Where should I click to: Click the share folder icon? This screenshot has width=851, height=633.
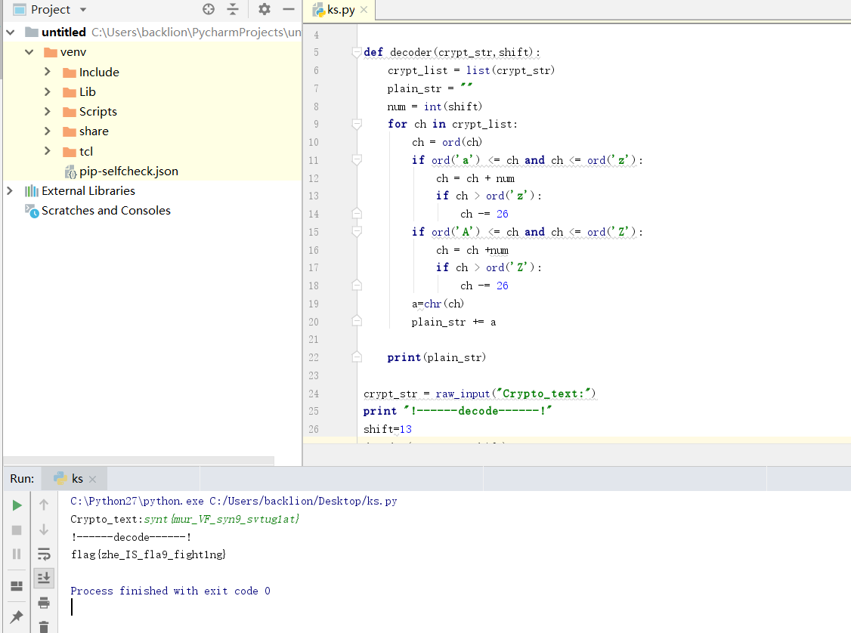coord(69,131)
